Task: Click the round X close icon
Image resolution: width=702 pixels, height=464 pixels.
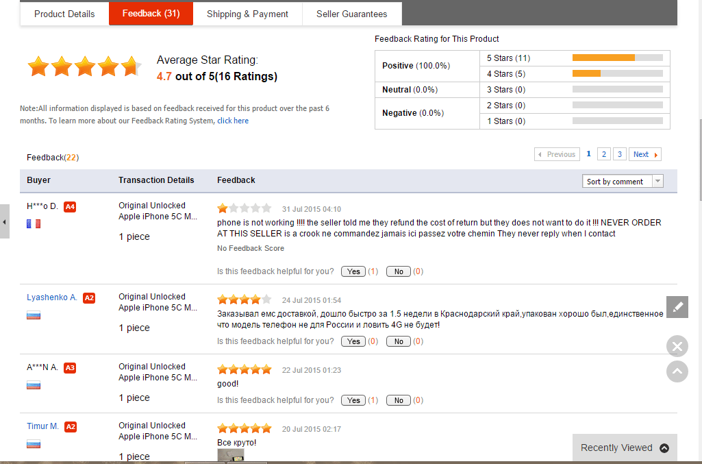Action: [677, 346]
